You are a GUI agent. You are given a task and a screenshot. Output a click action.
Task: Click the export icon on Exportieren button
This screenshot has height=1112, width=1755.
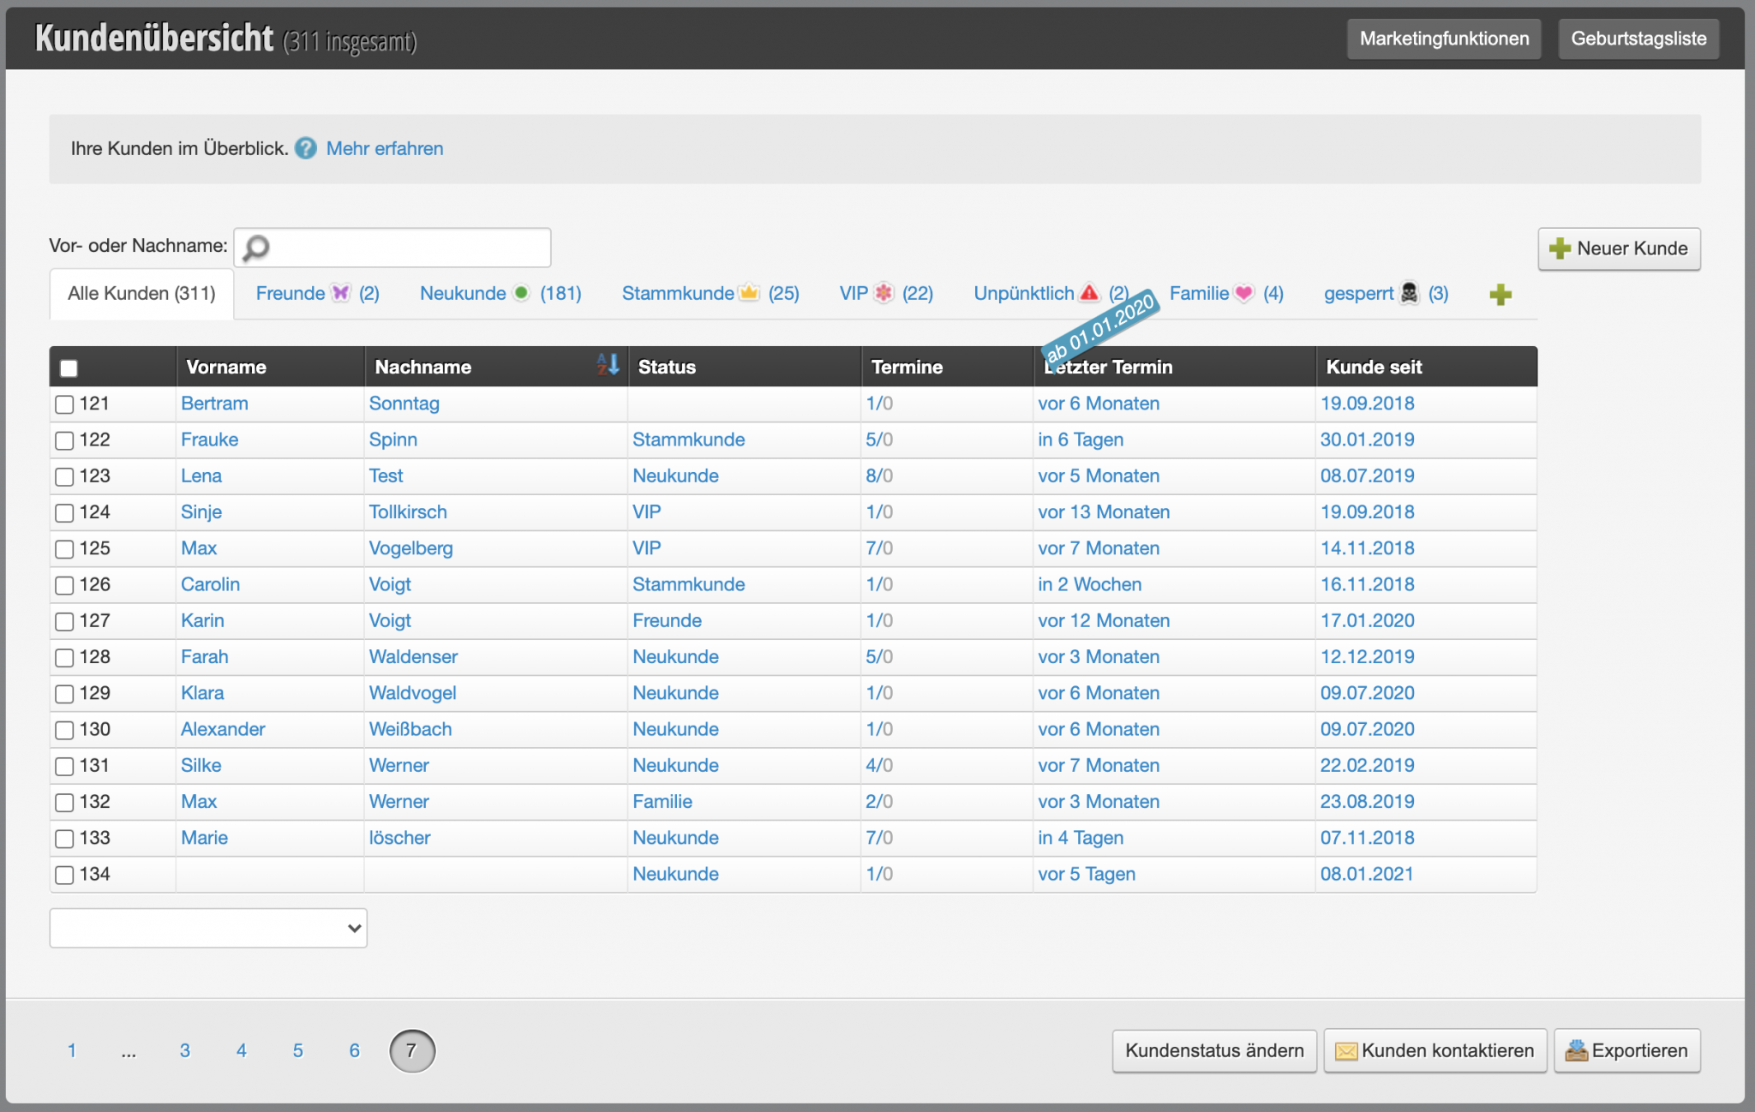[1575, 1050]
